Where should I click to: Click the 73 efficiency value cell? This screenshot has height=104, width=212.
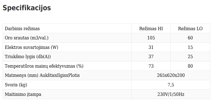151,66
